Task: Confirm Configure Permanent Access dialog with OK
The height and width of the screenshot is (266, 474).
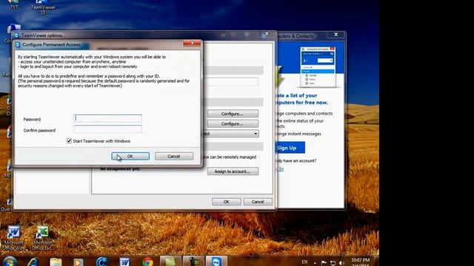Action: coord(130,156)
